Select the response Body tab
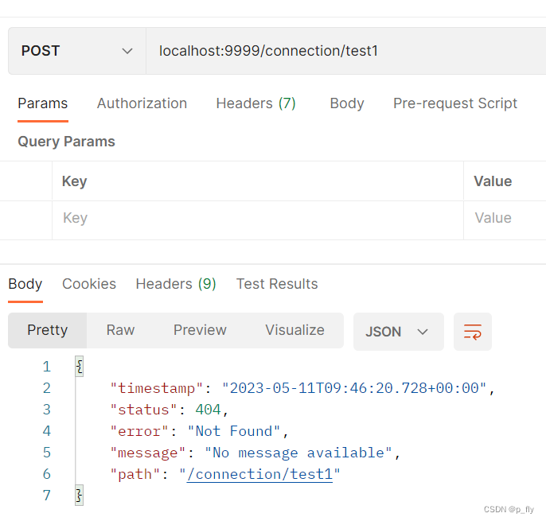 pyautogui.click(x=25, y=284)
